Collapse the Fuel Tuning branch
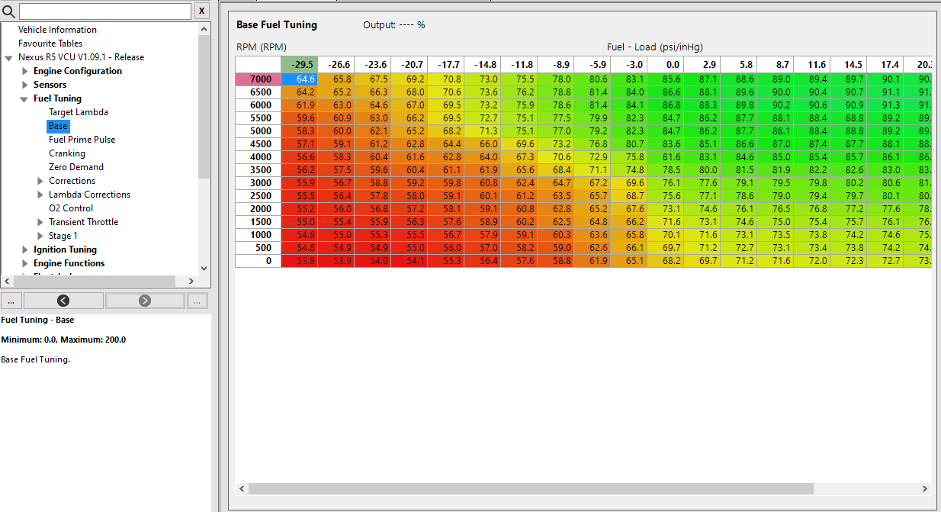941x512 pixels. tap(24, 98)
